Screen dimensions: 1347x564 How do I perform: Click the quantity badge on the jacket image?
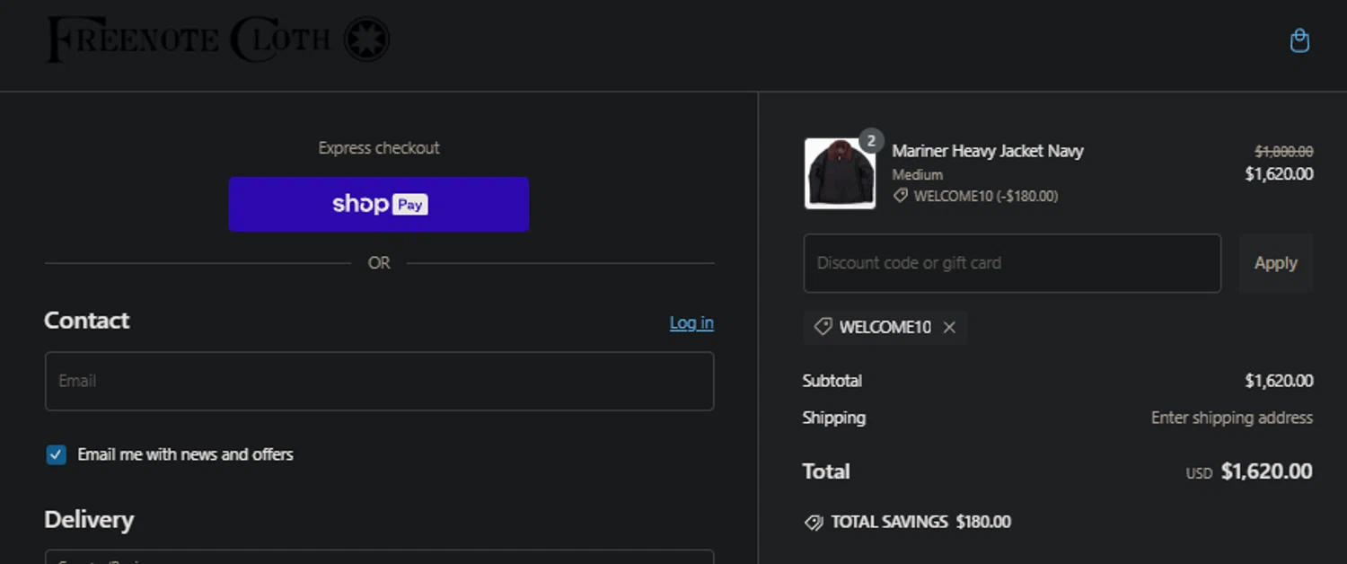click(x=871, y=141)
